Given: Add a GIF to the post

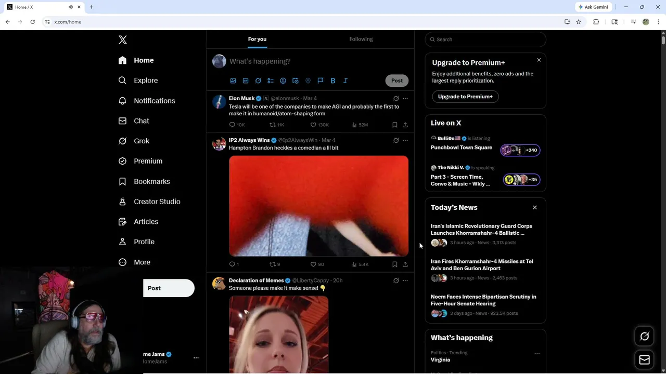Looking at the screenshot, I should tap(246, 81).
